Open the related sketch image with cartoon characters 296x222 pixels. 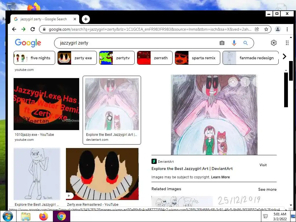[x=182, y=201]
